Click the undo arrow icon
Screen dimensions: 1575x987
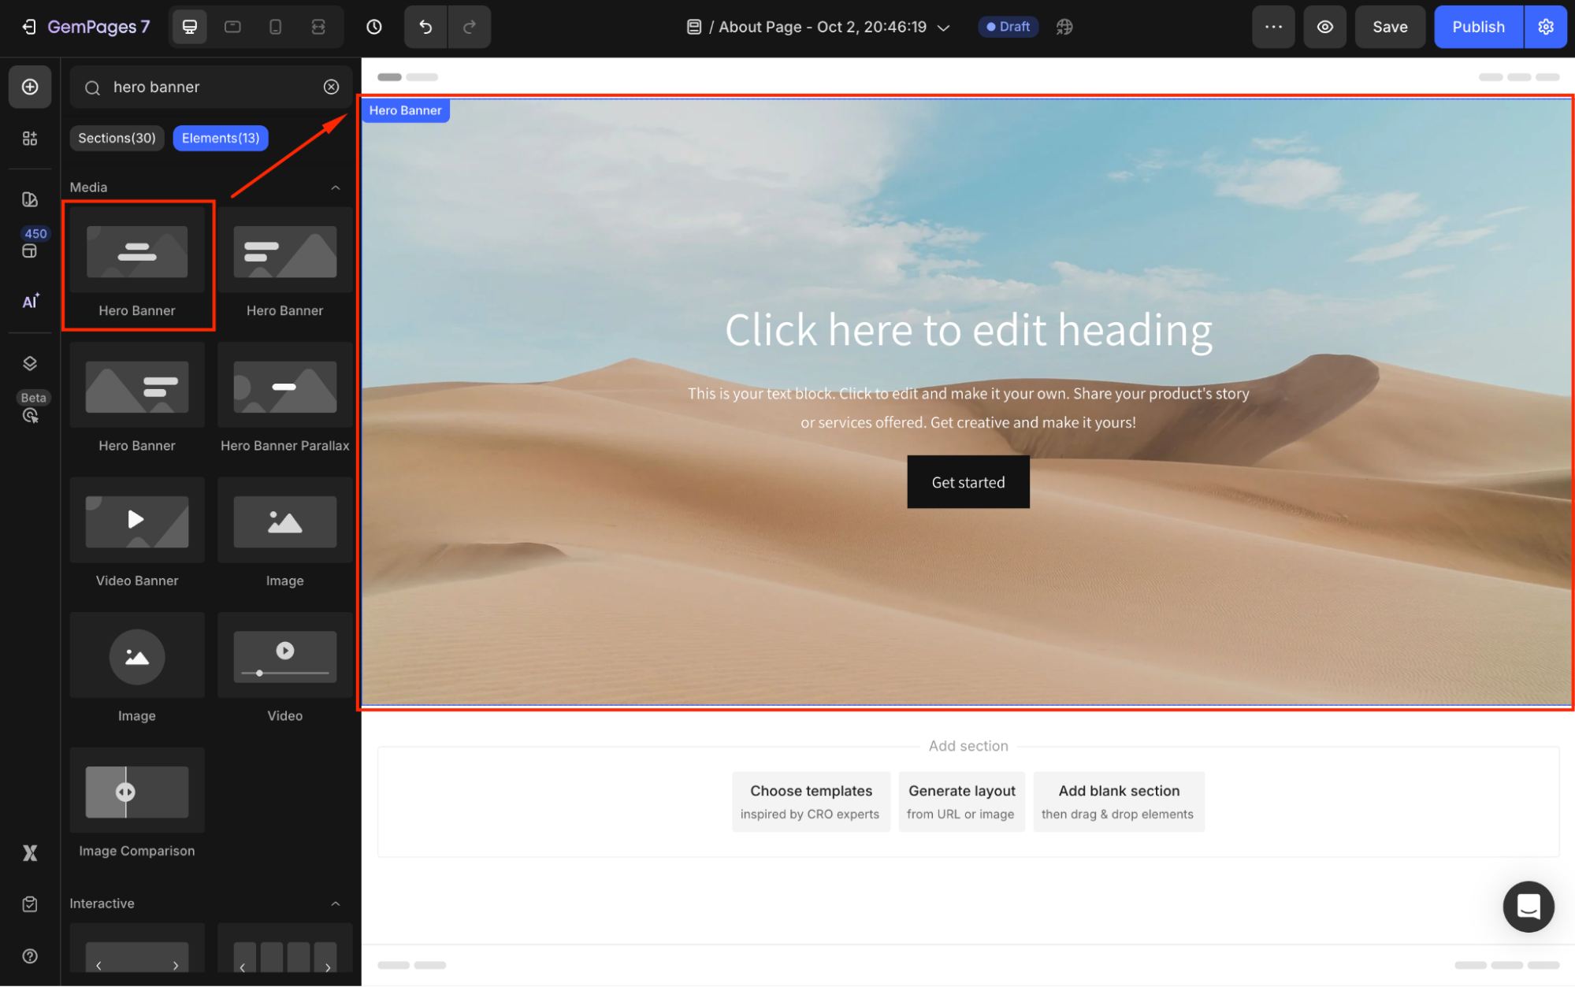[x=425, y=27]
